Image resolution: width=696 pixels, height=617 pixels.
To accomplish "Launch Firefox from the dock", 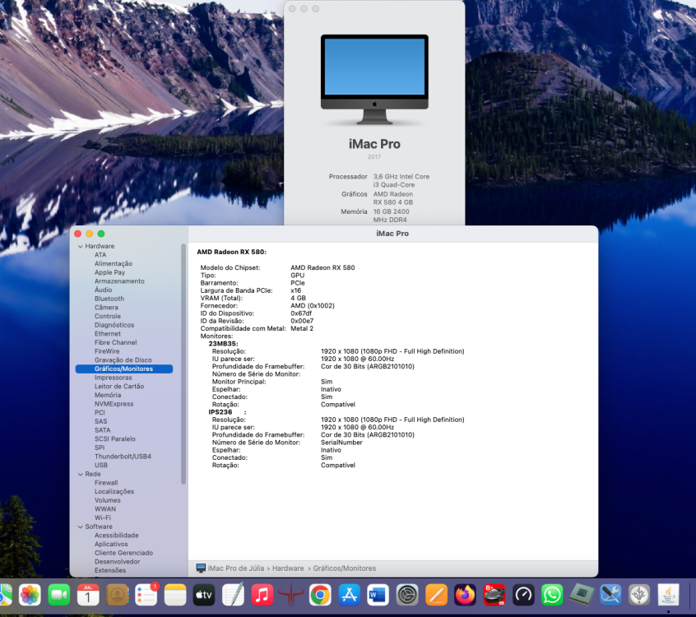I will 465,595.
